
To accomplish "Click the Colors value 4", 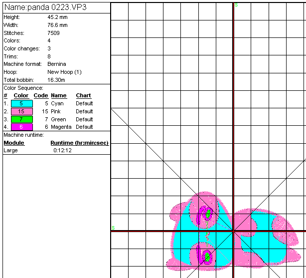I will 49,40.
